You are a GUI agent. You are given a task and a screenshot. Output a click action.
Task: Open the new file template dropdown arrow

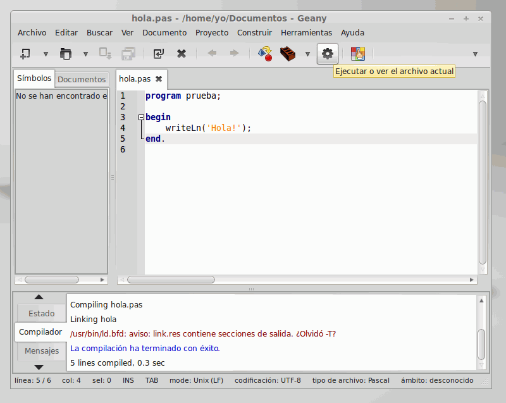[46, 54]
